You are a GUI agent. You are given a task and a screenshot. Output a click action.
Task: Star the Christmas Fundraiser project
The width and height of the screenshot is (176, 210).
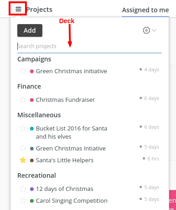click(x=23, y=100)
